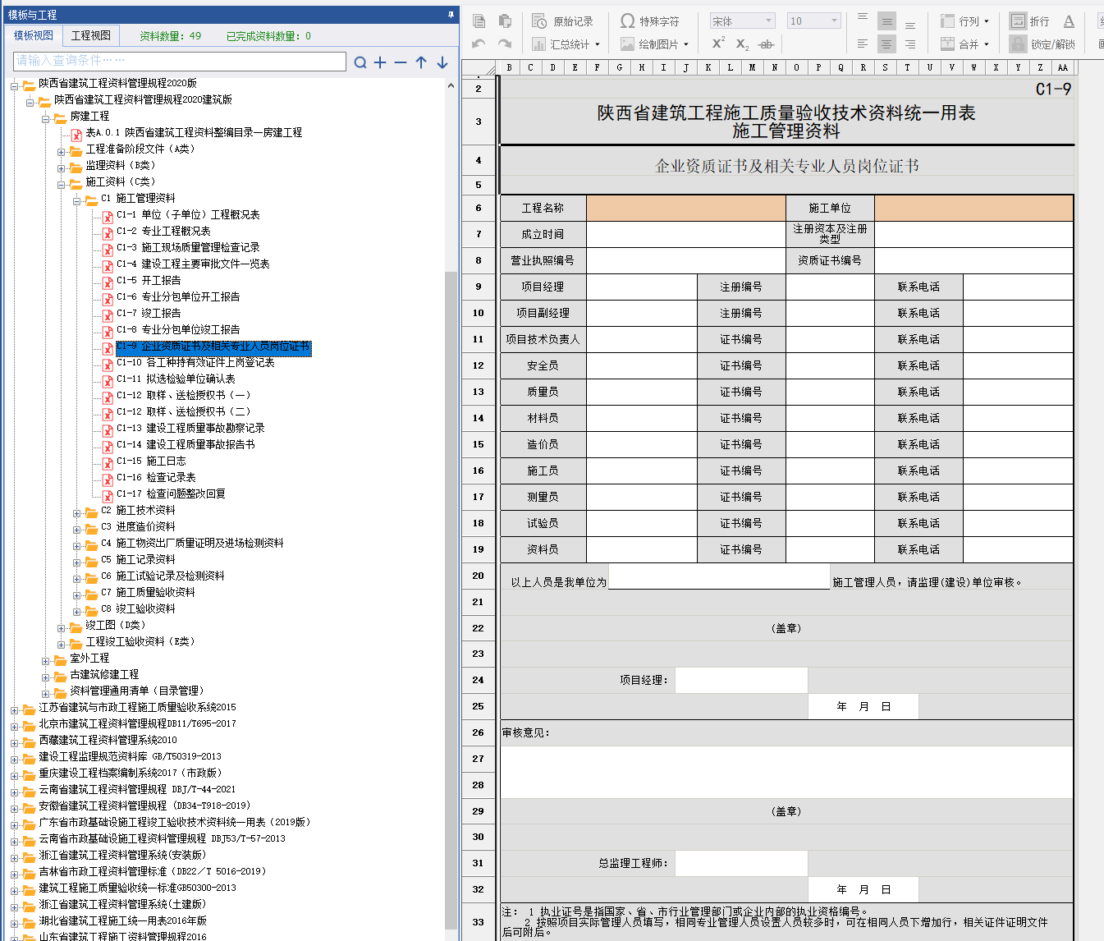Toggle strikethrough text formatting
This screenshot has height=941, width=1104.
(766, 44)
